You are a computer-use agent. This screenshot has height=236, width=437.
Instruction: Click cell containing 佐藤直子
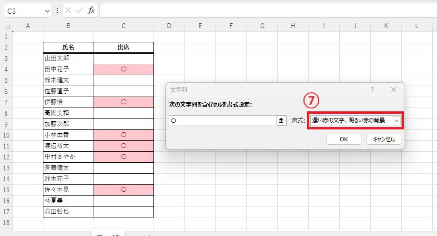(68, 91)
